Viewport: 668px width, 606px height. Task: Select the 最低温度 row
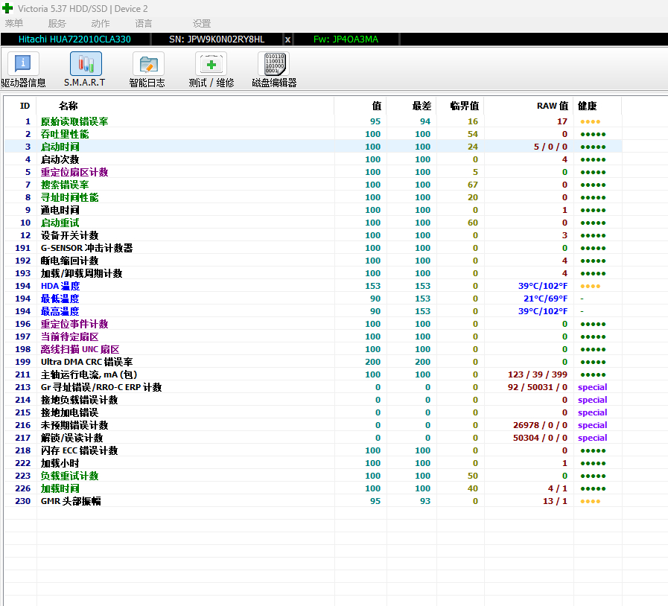pos(313,299)
